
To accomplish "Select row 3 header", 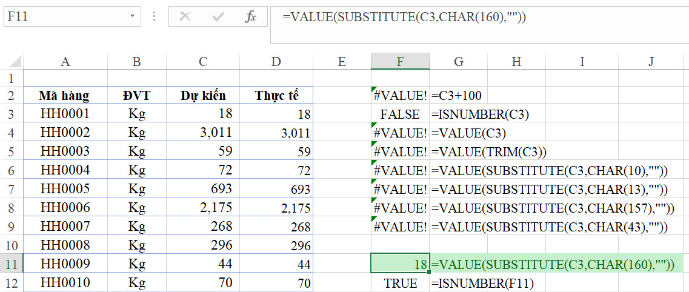I will pyautogui.click(x=12, y=114).
